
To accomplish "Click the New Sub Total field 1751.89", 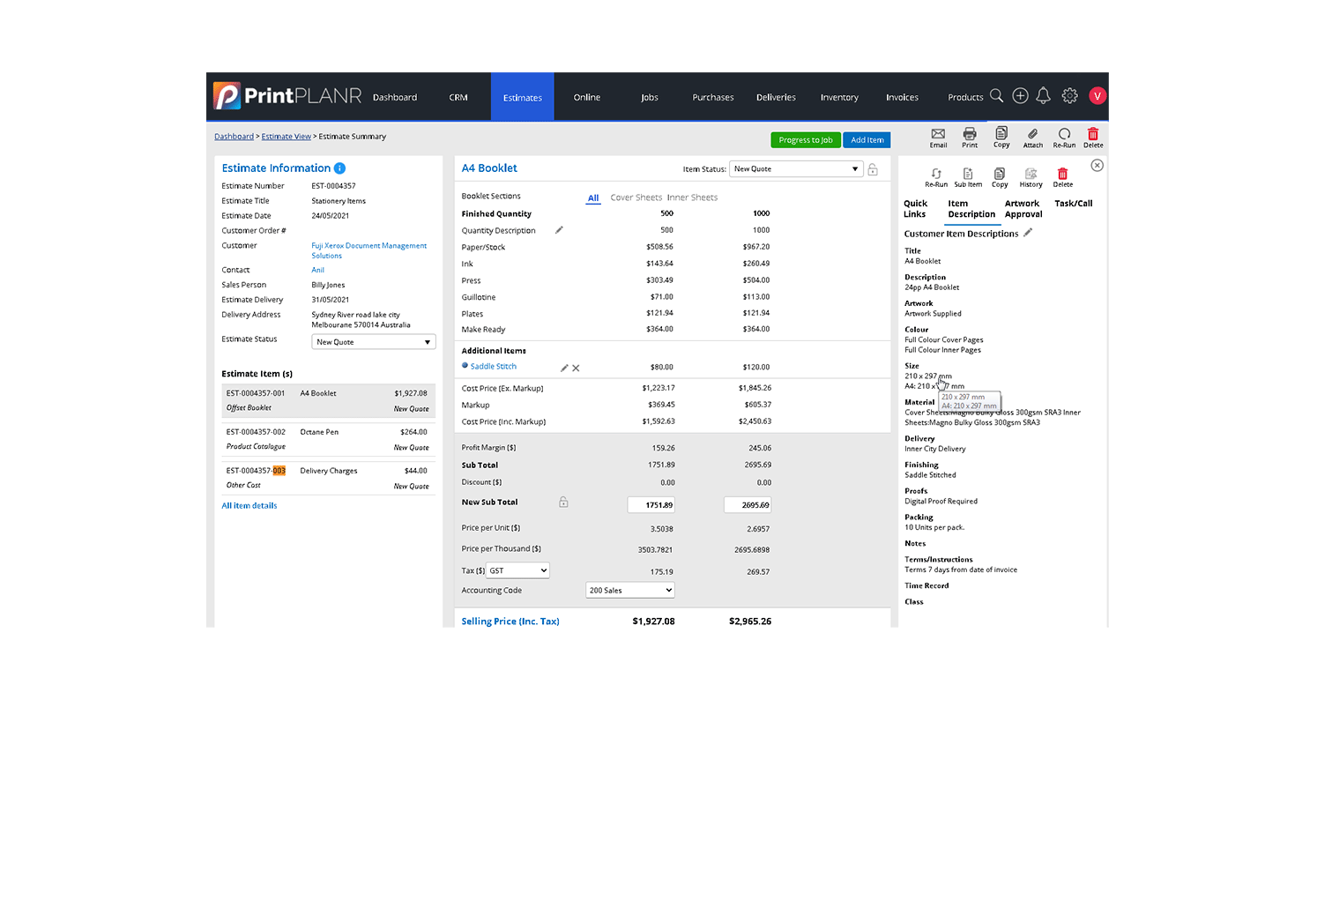I will 651,505.
